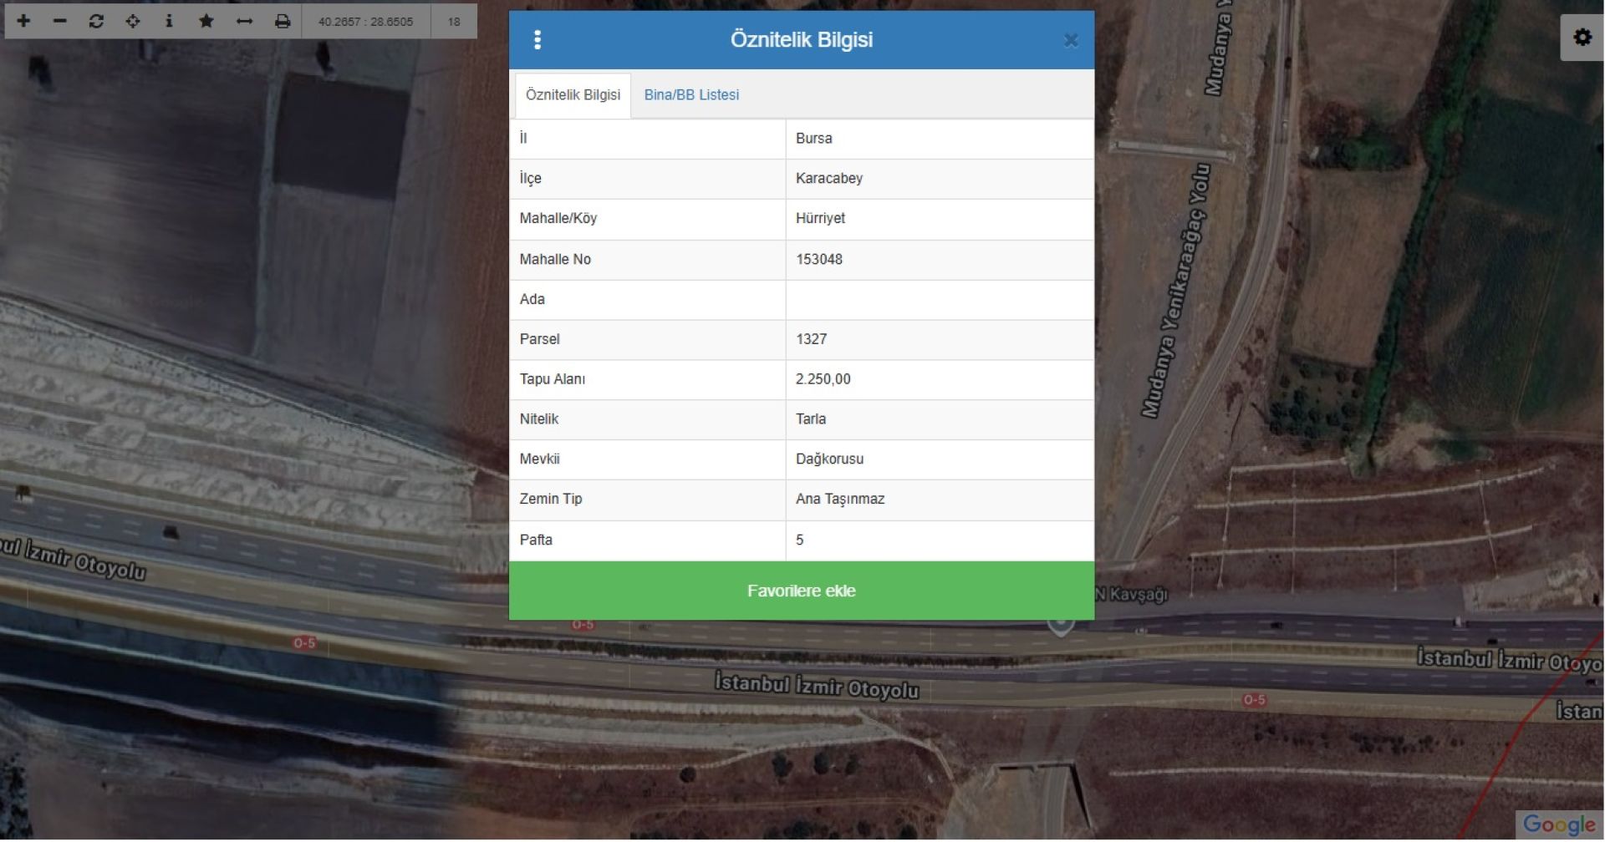Click the Pafta value 5
Screen dimensions: 1605x842
point(799,540)
